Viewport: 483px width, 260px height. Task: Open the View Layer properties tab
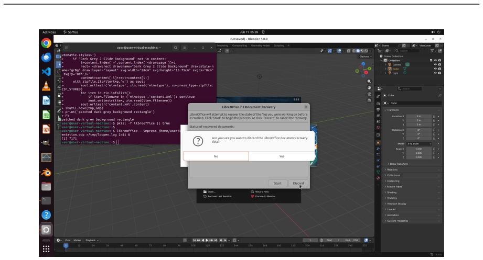(378, 116)
